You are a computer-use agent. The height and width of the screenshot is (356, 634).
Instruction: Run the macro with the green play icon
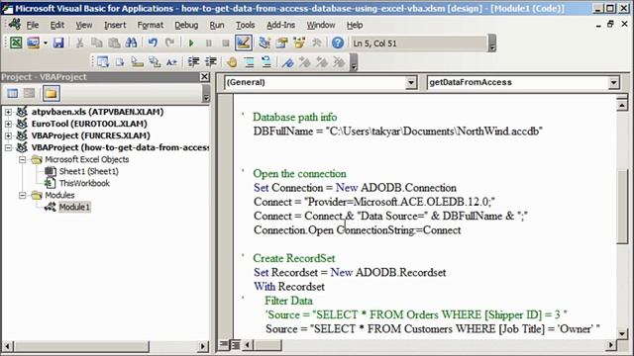coord(191,43)
